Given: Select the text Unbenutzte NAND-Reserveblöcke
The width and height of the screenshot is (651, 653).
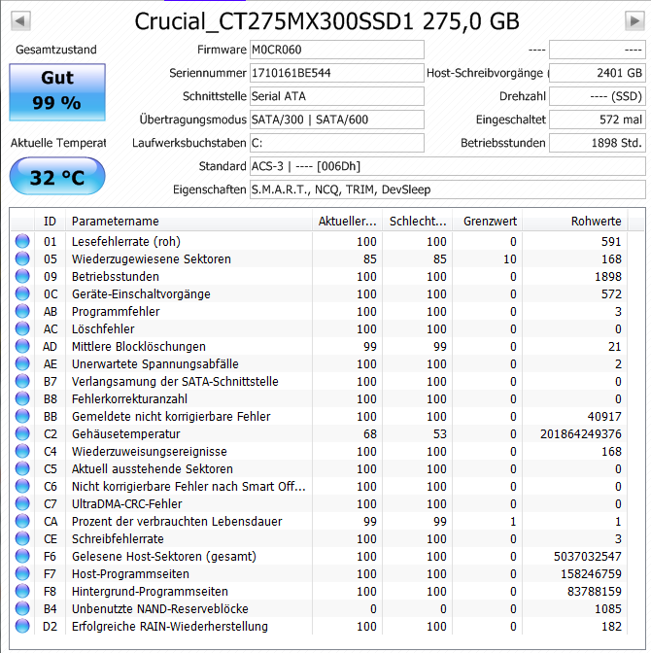Looking at the screenshot, I should [160, 609].
